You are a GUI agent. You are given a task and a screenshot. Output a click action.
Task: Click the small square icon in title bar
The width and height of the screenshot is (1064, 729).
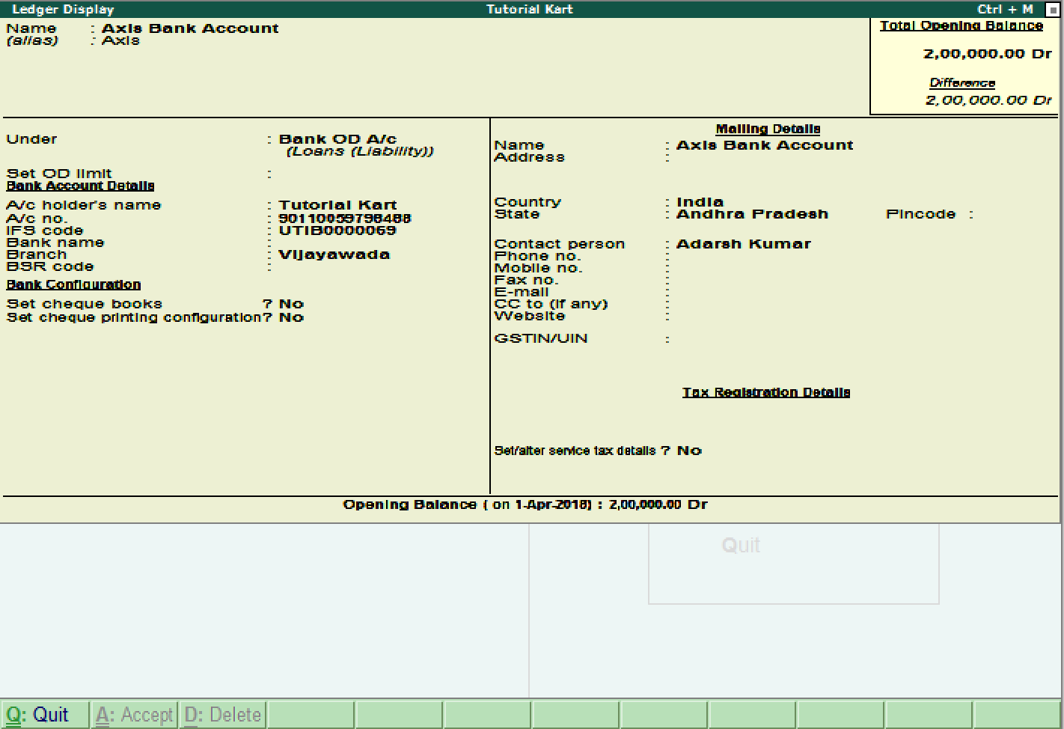1051,10
